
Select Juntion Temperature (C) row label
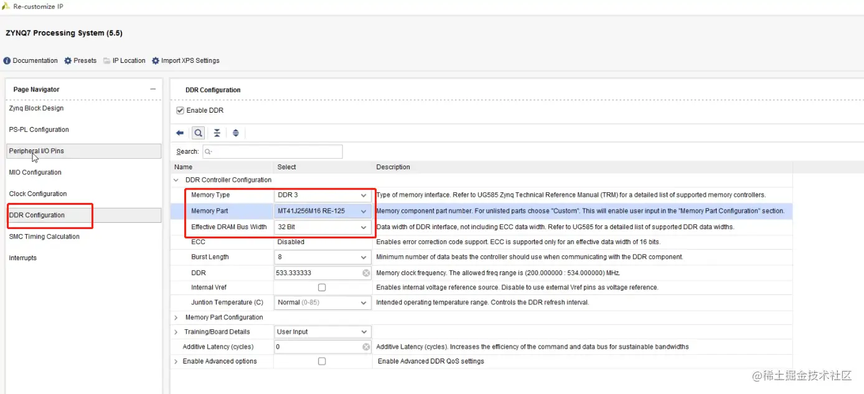[227, 303]
